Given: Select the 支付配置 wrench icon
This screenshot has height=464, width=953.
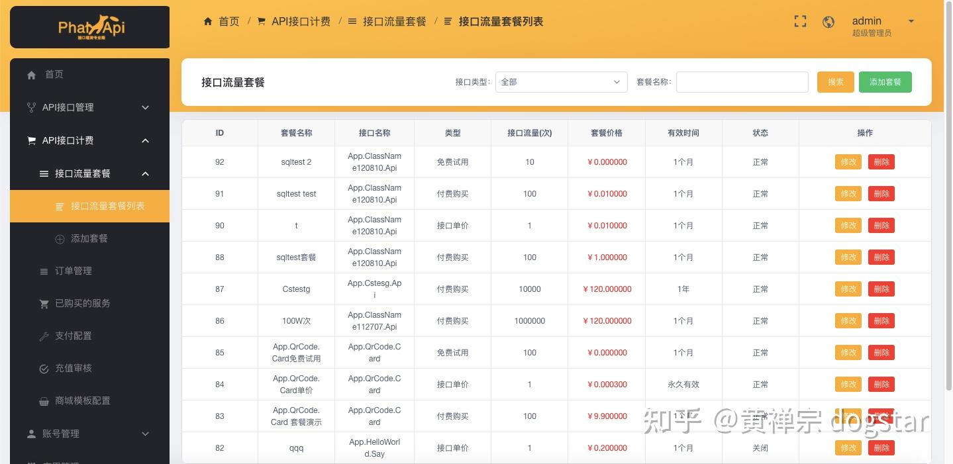Looking at the screenshot, I should [44, 336].
